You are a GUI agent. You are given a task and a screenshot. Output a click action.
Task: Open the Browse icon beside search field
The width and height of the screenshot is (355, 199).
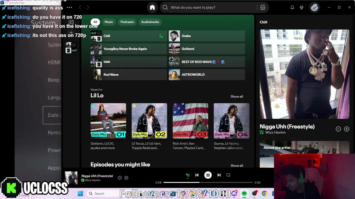[x=263, y=7]
